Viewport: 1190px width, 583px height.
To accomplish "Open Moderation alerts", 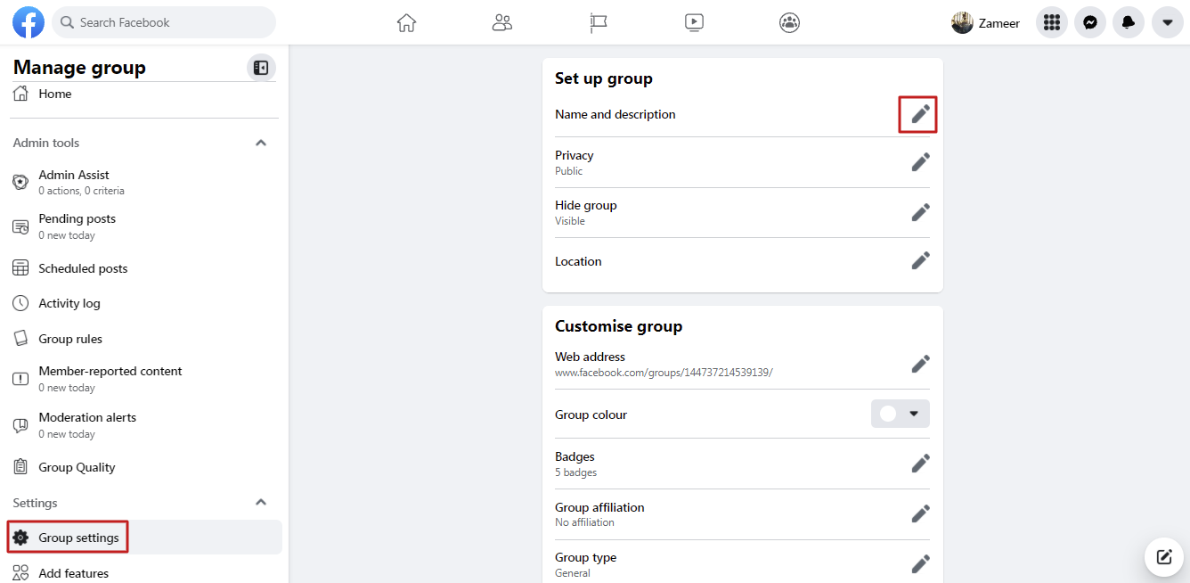I will 144,425.
